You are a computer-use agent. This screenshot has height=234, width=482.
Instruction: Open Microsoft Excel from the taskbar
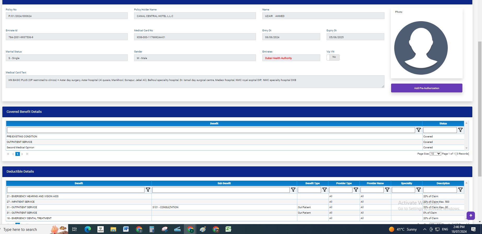tap(228, 229)
